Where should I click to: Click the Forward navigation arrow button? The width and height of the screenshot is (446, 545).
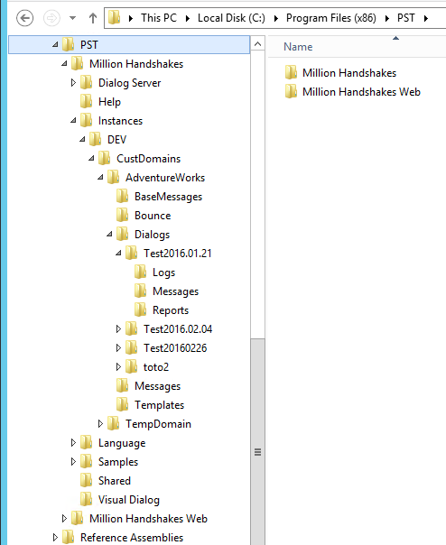[51, 18]
